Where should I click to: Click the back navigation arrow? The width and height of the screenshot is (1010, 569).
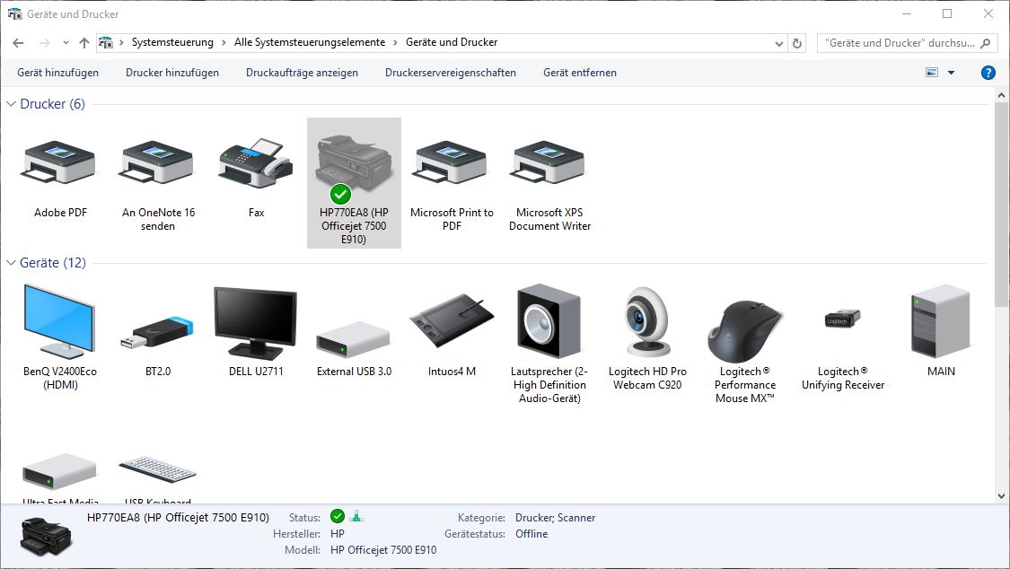pos(18,43)
